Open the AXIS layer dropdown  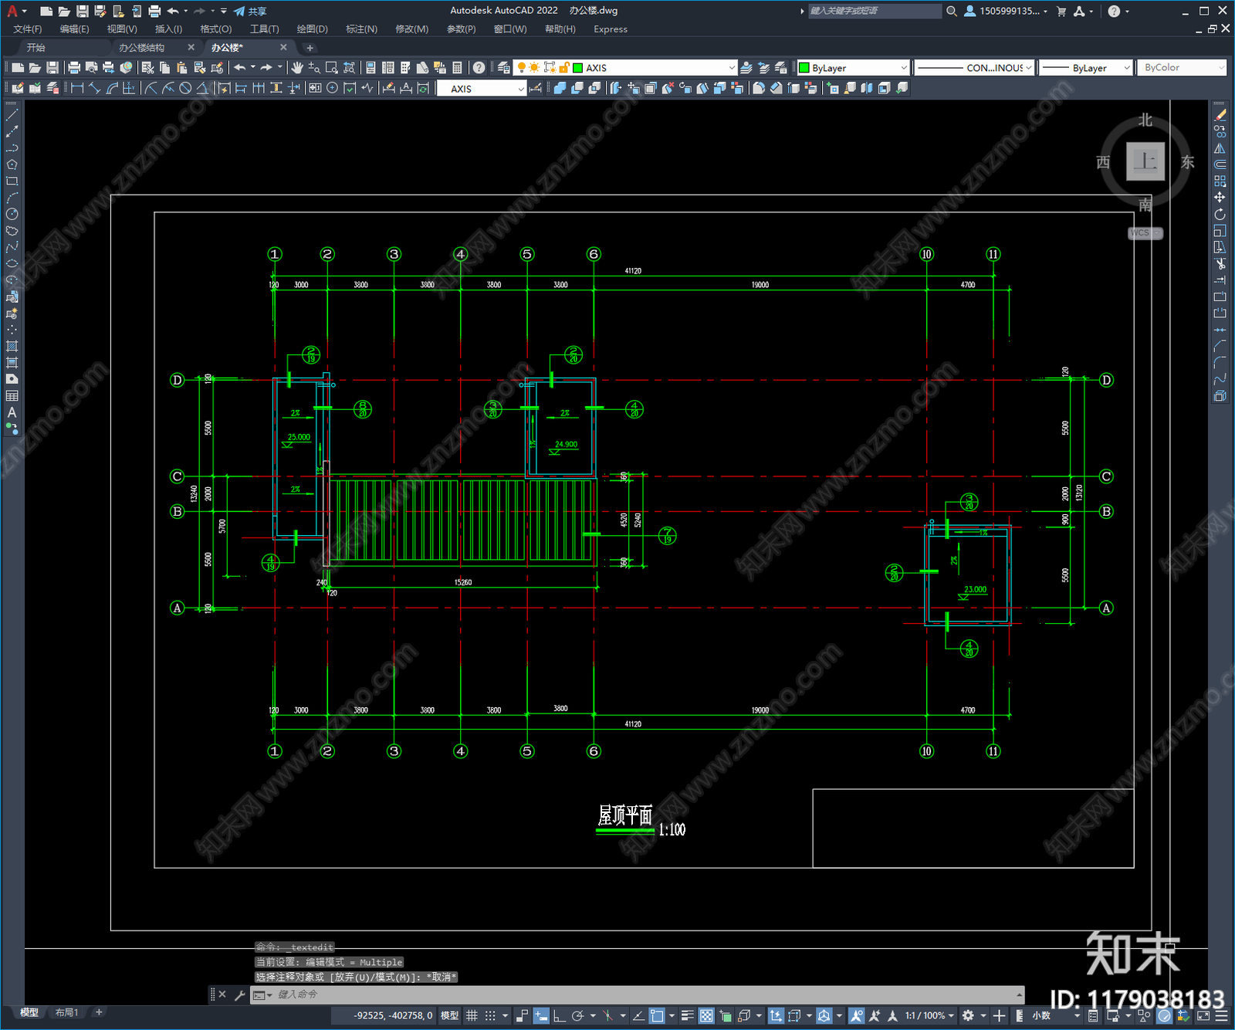coord(655,68)
